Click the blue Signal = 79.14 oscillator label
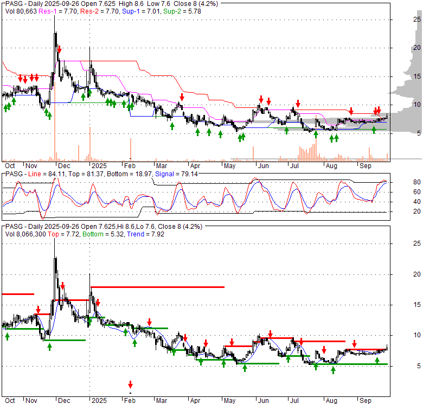 point(176,174)
